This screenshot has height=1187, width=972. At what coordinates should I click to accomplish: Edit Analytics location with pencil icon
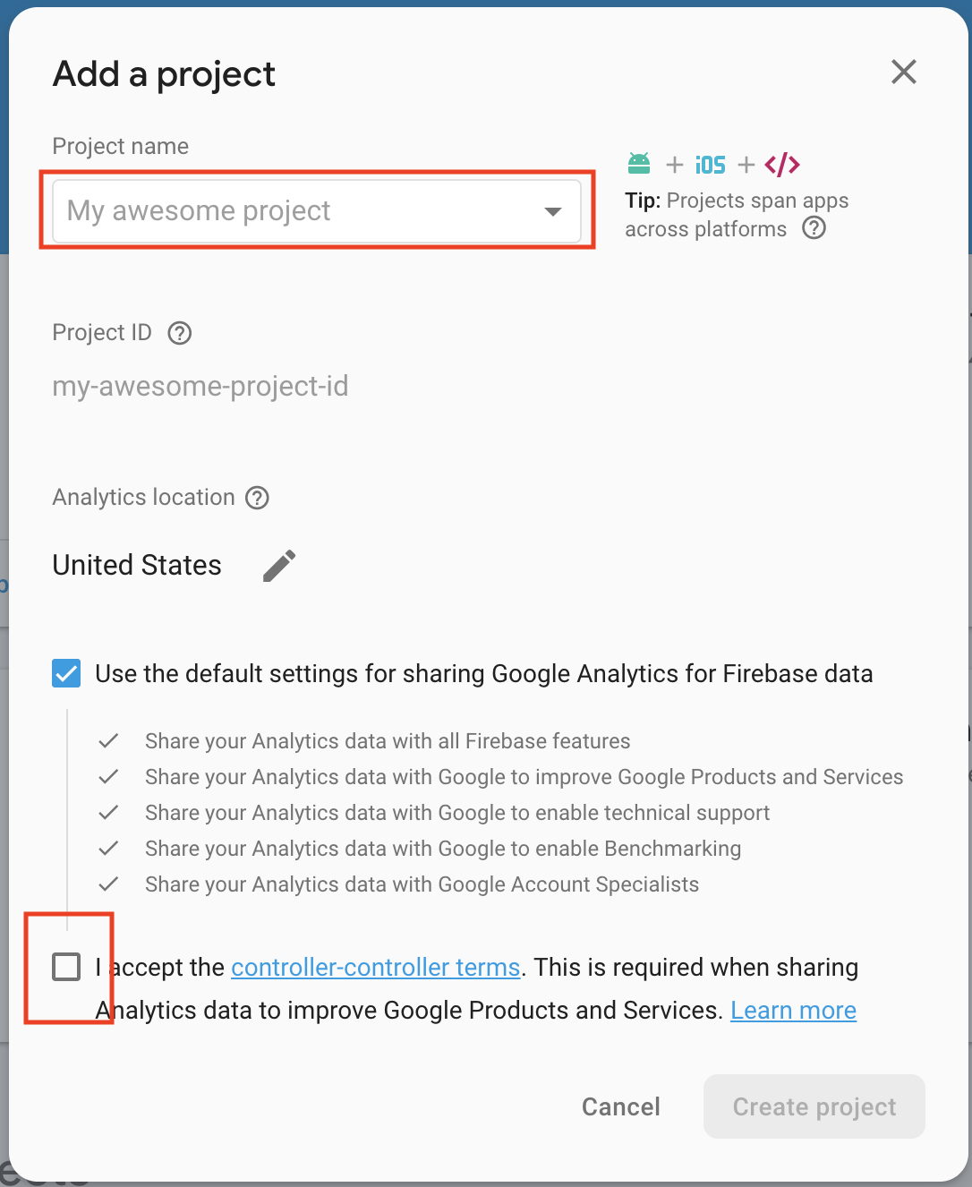pyautogui.click(x=279, y=566)
